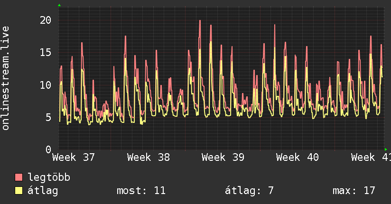Click the Week 39 axis label
The height and width of the screenshot is (204, 391).
[223, 158]
